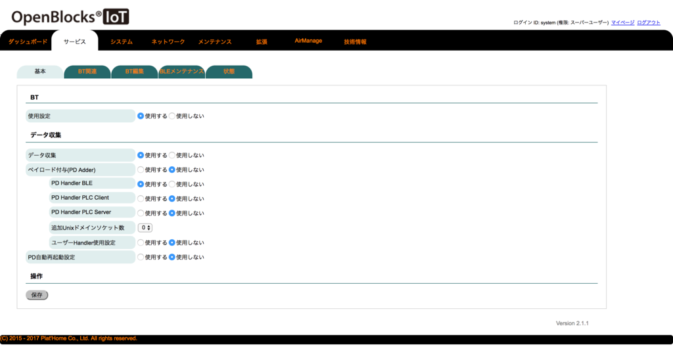Image resolution: width=673 pixels, height=364 pixels.
Task: Click the OpenBlocks IoT logo
Action: [70, 17]
